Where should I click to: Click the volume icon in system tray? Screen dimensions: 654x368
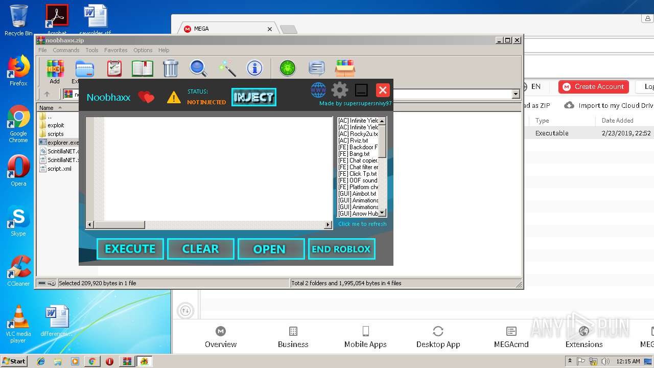606,361
